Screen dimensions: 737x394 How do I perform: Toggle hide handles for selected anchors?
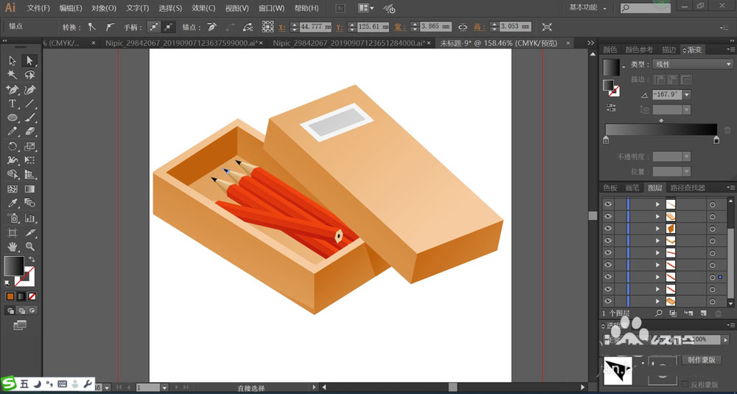pyautogui.click(x=168, y=27)
